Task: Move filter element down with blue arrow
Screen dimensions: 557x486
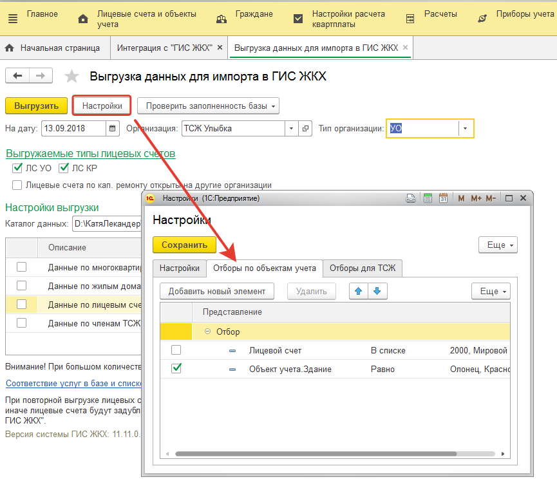Action: click(377, 291)
